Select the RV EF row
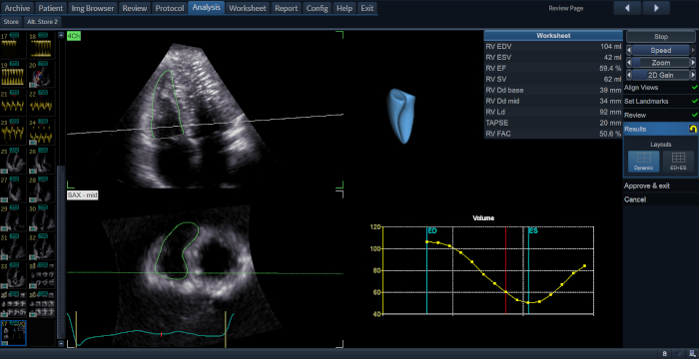699x359 pixels. [x=553, y=68]
